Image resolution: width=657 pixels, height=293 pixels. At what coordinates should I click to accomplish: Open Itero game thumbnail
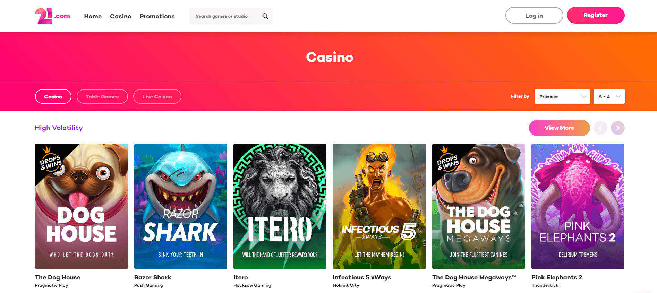280,206
